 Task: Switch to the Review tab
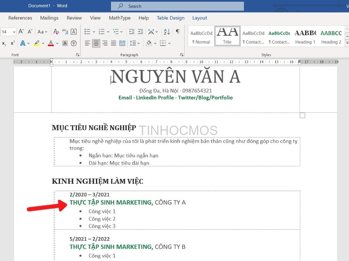74,18
